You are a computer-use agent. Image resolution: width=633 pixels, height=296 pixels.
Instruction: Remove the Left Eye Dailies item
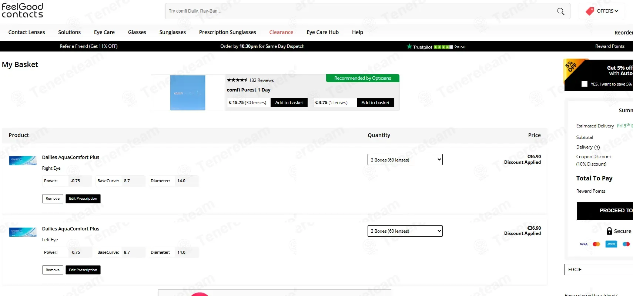[x=53, y=270]
